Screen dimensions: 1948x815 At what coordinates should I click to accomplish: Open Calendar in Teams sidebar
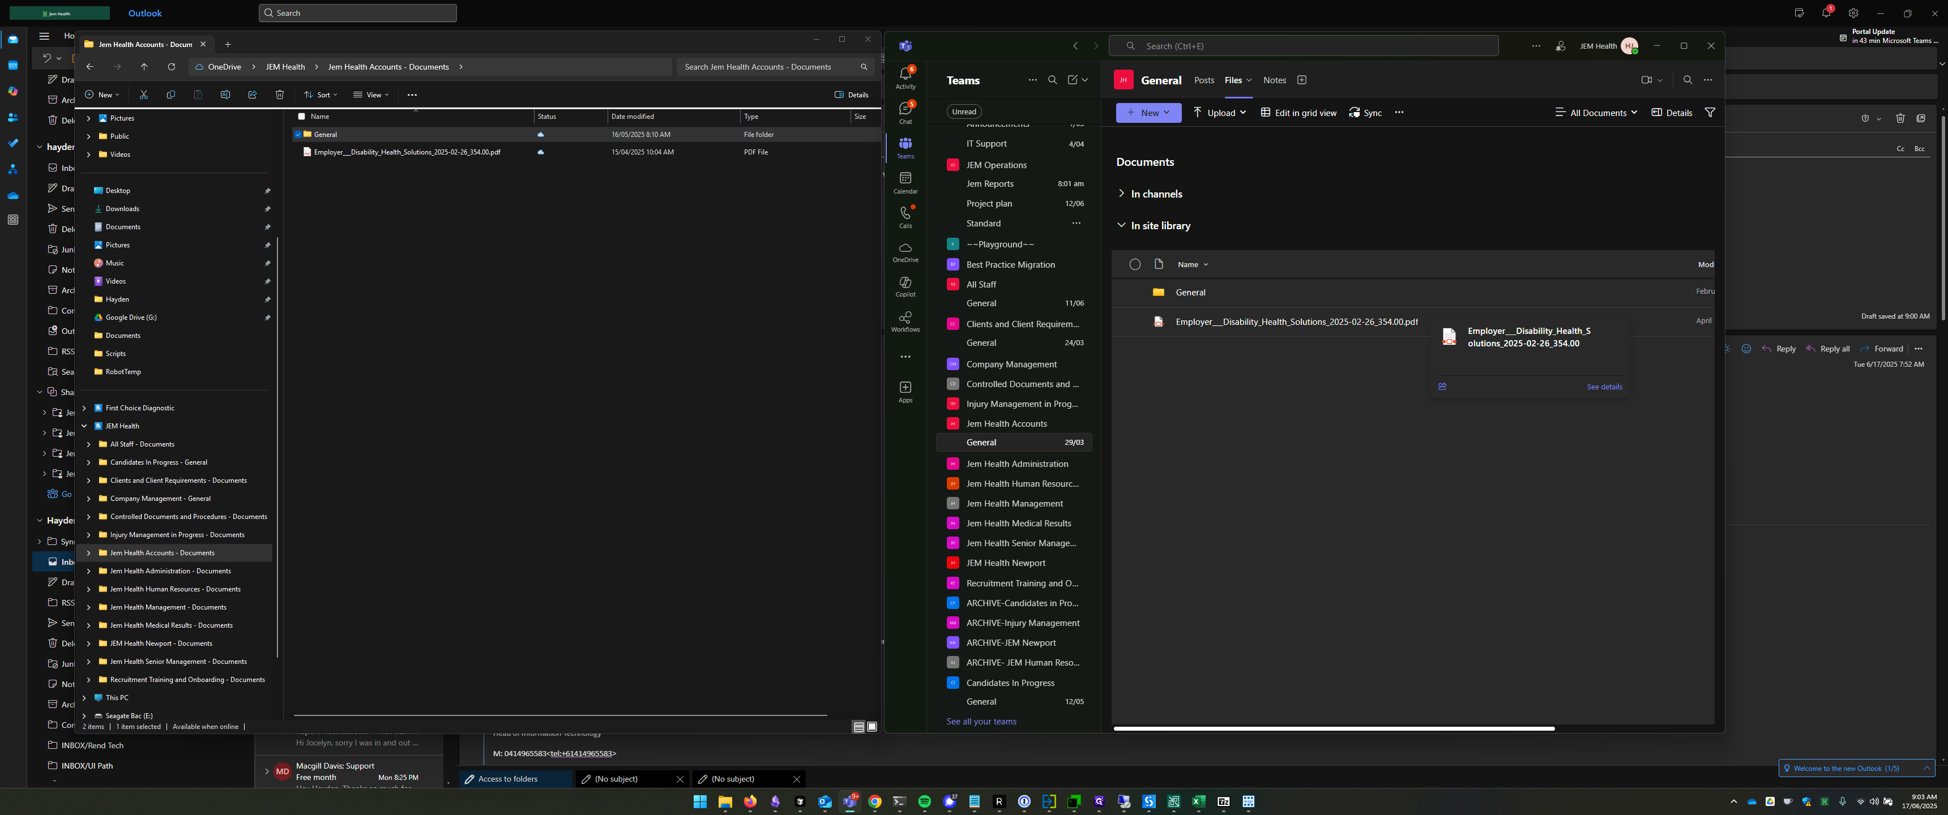coord(905,182)
